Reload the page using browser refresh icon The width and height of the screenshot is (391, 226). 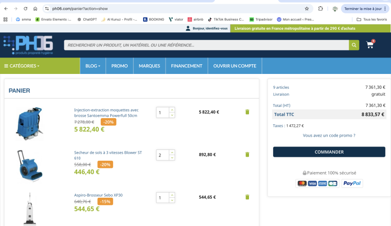click(25, 9)
